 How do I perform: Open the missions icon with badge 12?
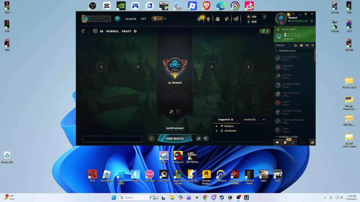tap(285, 143)
